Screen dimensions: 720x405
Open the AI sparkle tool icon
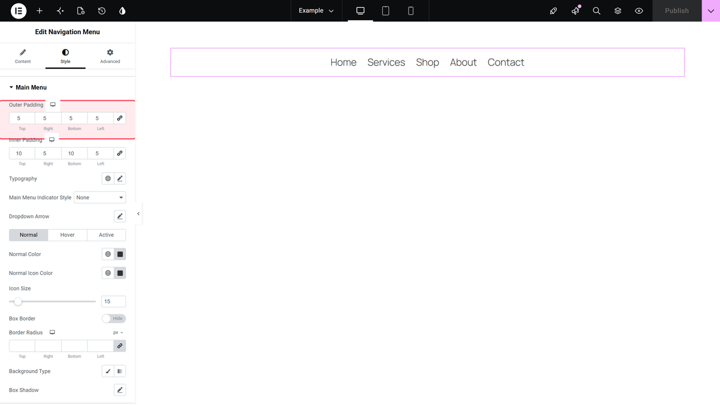coord(60,11)
